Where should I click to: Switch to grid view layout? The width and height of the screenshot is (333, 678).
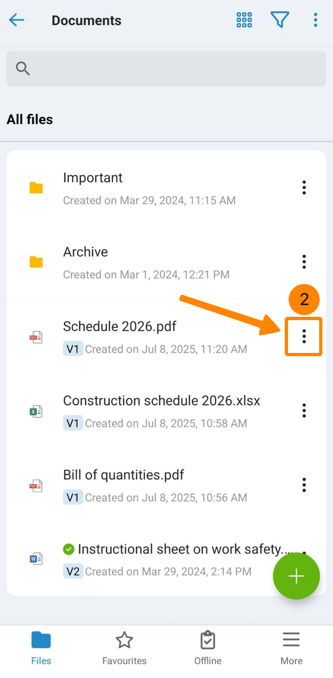244,21
